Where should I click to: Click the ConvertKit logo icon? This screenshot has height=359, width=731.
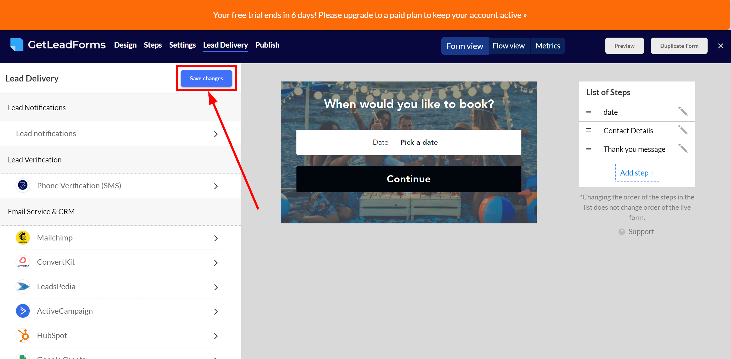(23, 262)
